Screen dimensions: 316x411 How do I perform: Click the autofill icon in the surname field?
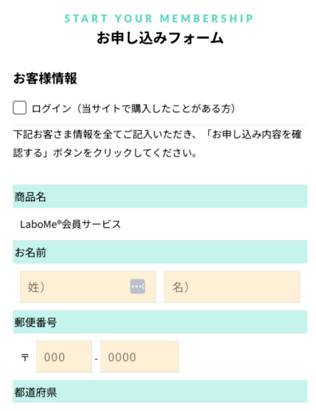pos(137,287)
